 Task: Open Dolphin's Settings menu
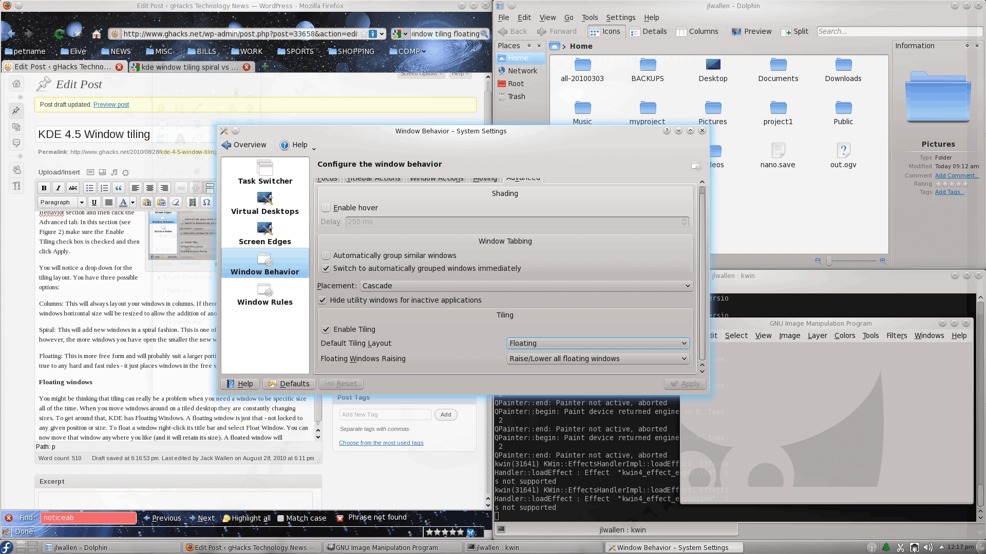click(x=620, y=17)
